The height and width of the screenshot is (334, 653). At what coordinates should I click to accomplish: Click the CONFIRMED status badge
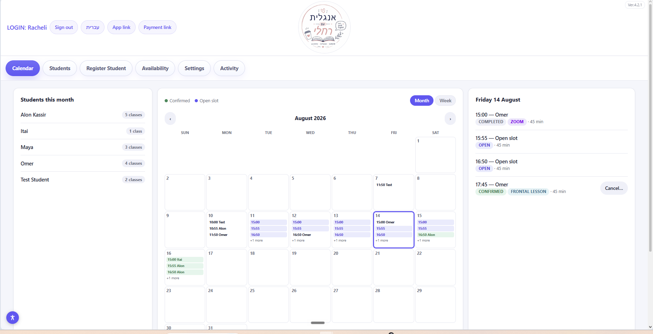click(491, 192)
